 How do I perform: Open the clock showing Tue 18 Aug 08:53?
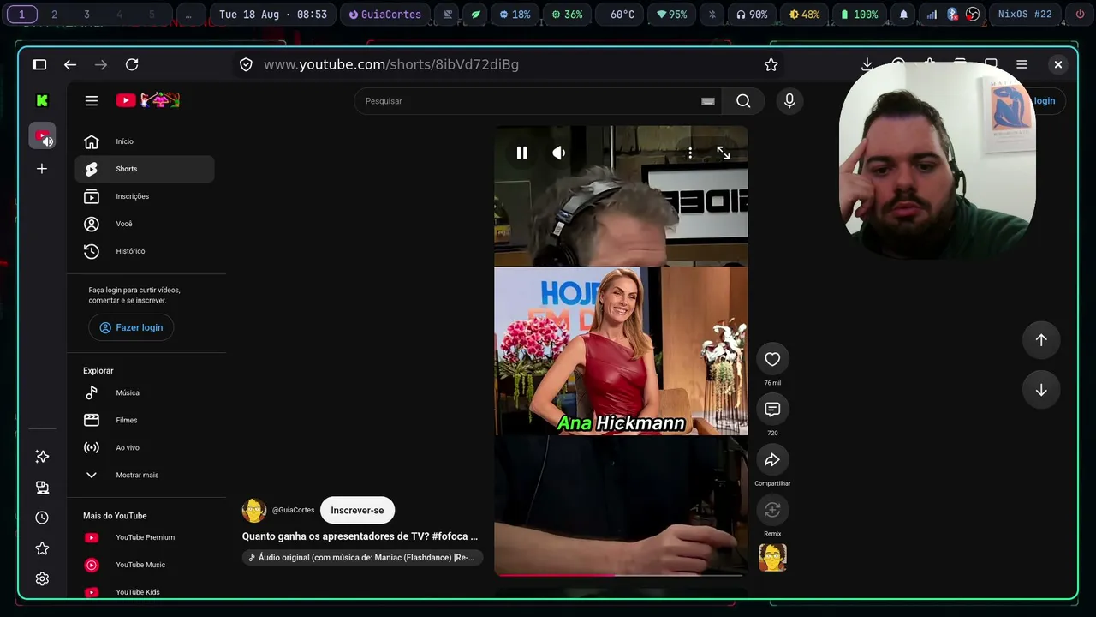tap(273, 15)
